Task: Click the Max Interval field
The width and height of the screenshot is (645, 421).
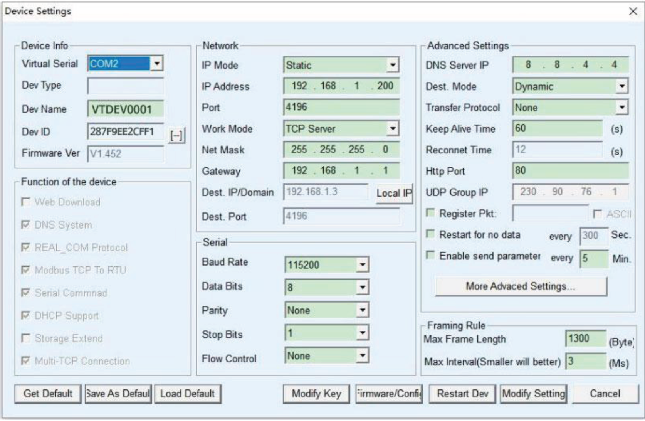Action: click(x=586, y=361)
